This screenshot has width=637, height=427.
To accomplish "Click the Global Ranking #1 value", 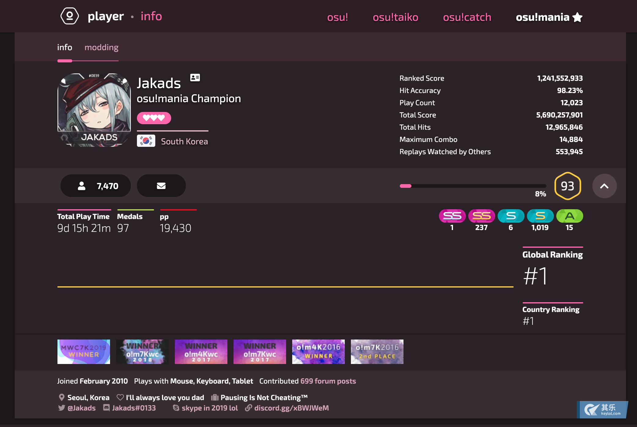I will (x=536, y=276).
